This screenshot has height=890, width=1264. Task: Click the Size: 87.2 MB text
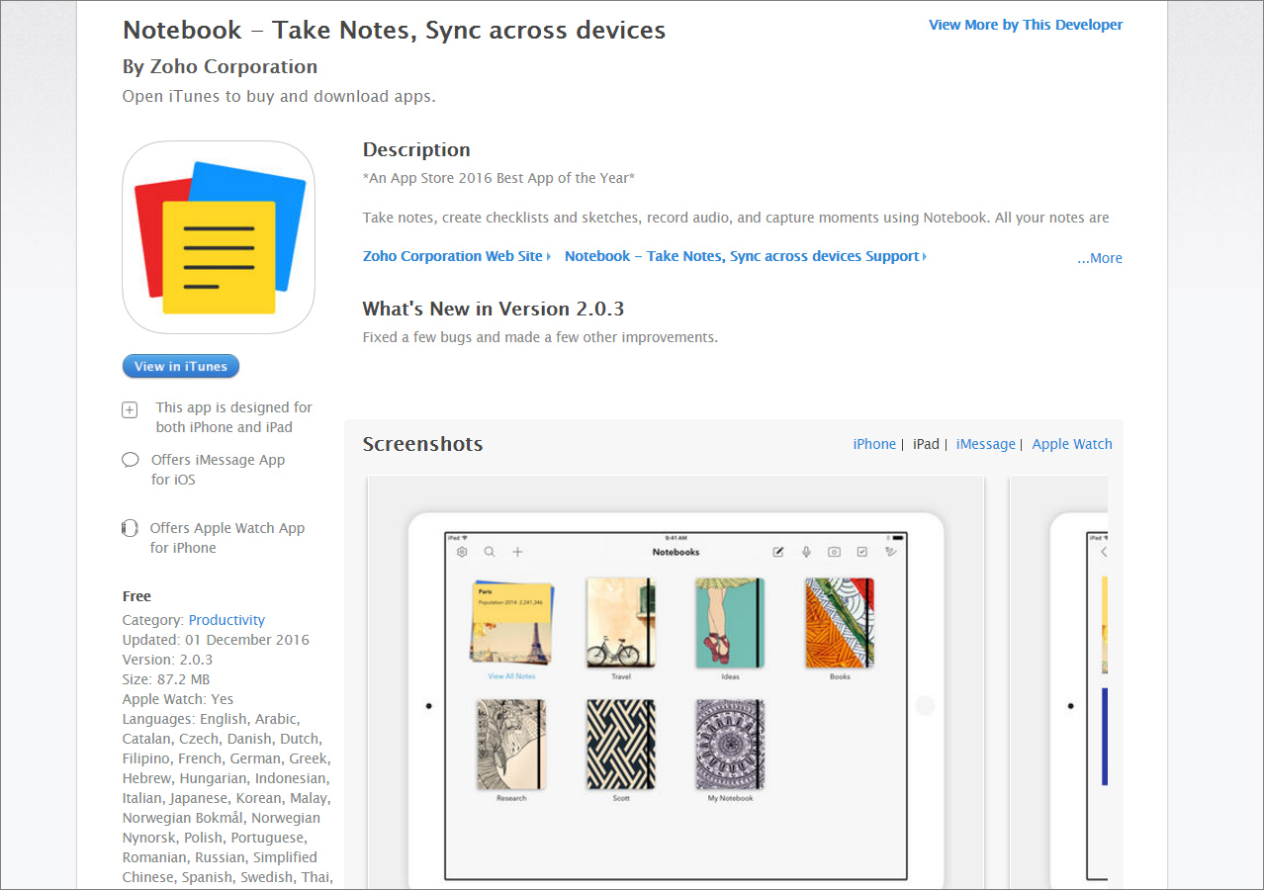[166, 679]
